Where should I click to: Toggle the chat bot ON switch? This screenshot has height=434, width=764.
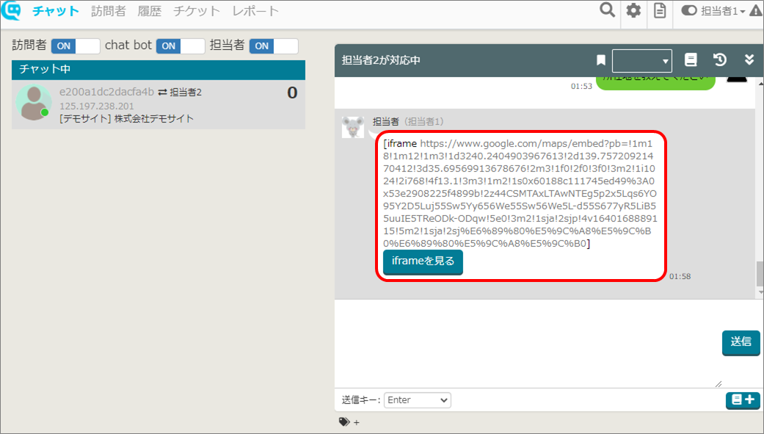point(181,46)
